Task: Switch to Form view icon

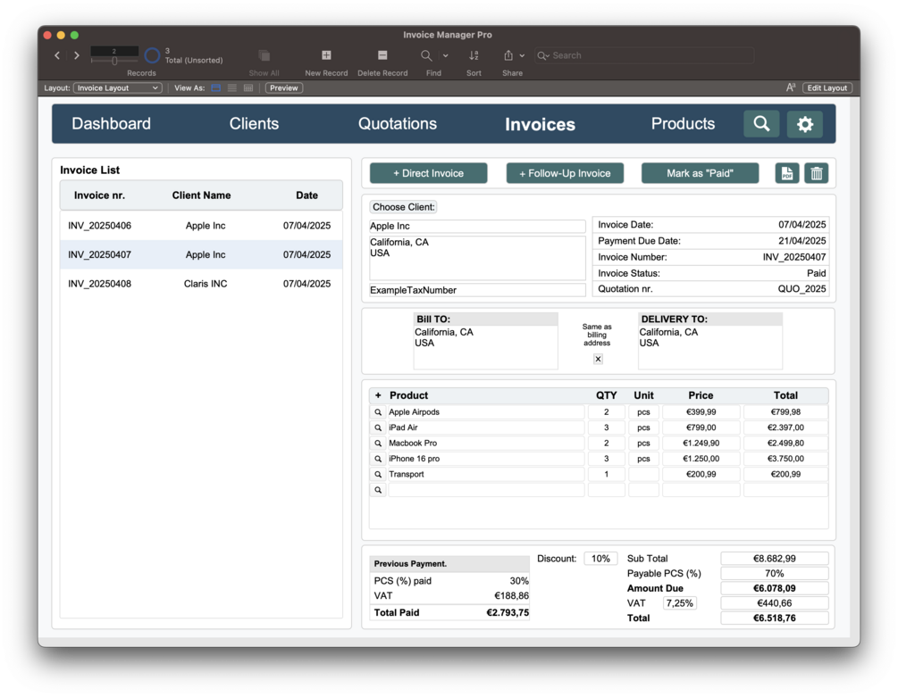Action: 216,88
